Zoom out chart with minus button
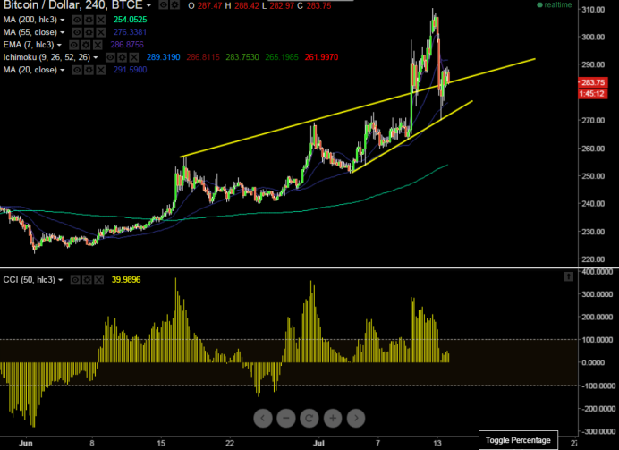 point(286,418)
